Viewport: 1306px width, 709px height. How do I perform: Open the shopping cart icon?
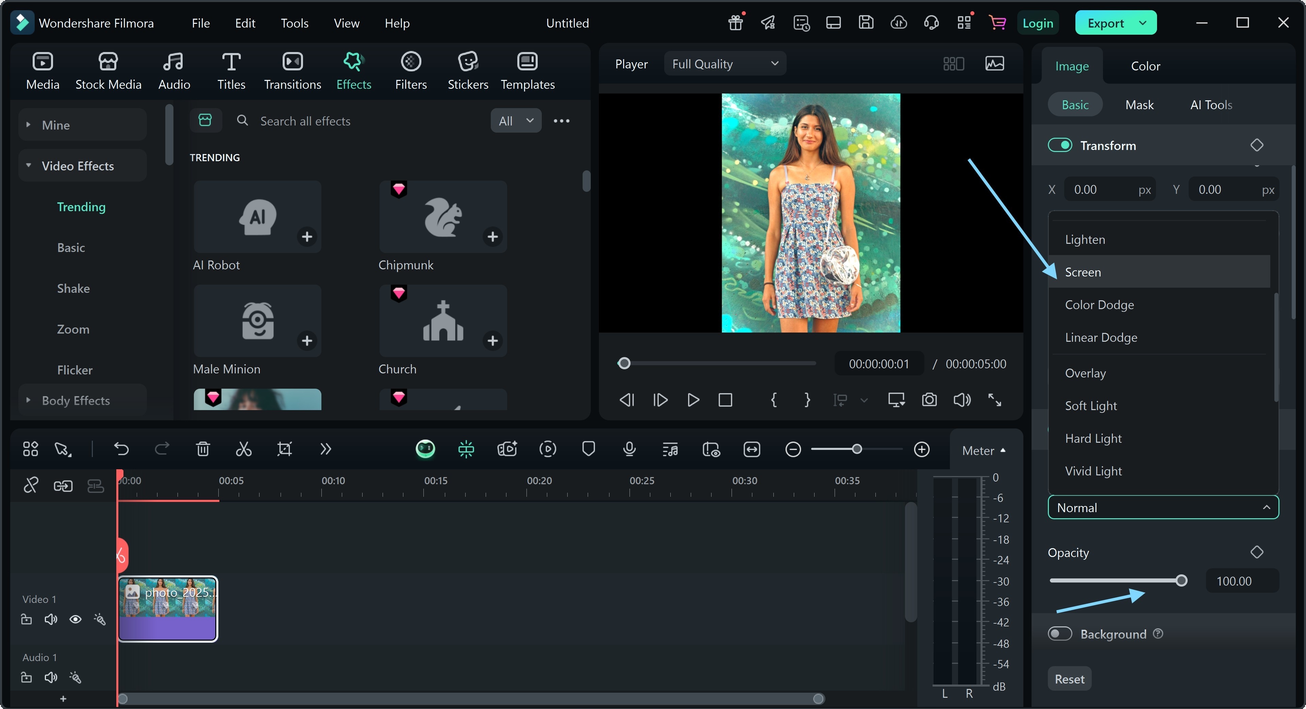pyautogui.click(x=997, y=23)
